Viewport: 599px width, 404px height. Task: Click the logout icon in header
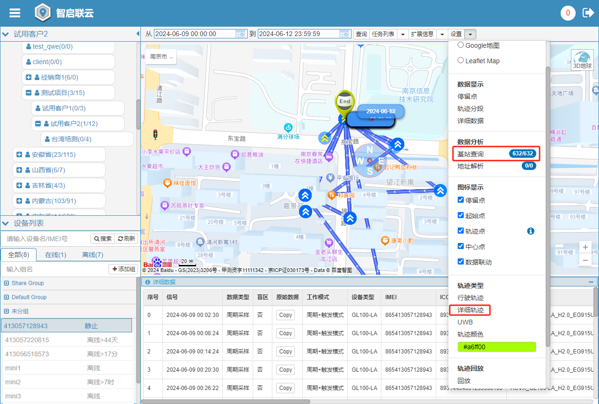(588, 13)
